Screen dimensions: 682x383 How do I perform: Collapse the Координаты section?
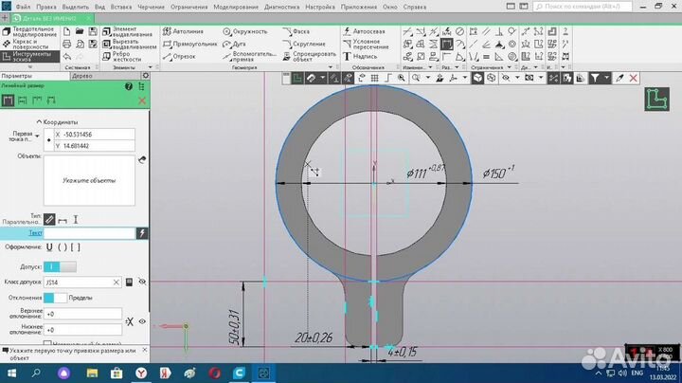[x=38, y=122]
